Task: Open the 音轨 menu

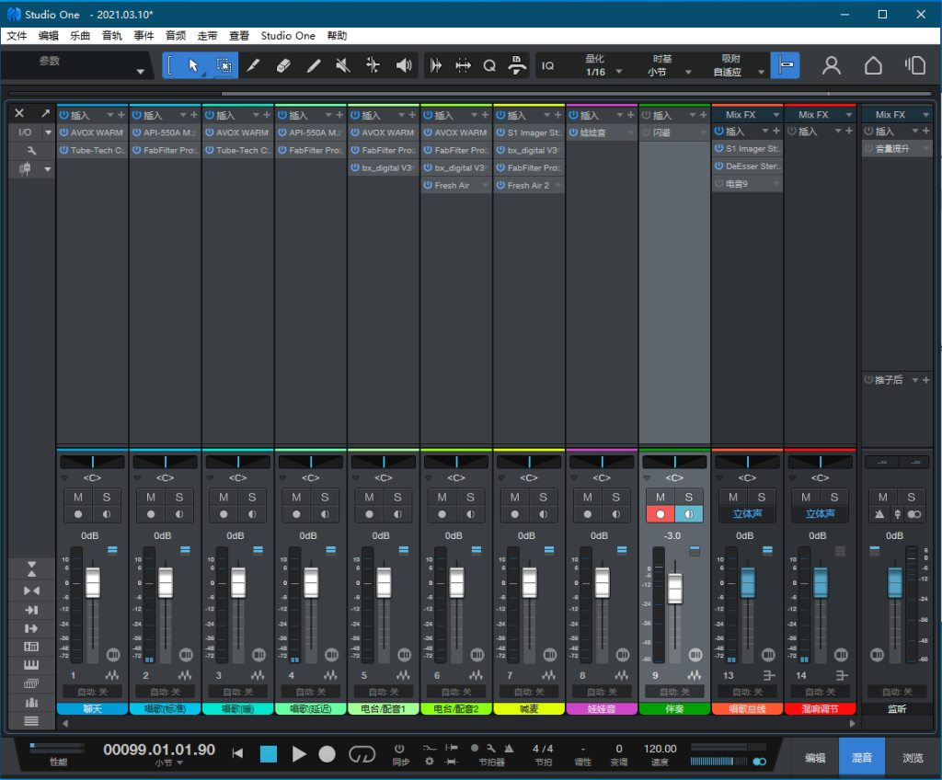Action: pyautogui.click(x=111, y=36)
